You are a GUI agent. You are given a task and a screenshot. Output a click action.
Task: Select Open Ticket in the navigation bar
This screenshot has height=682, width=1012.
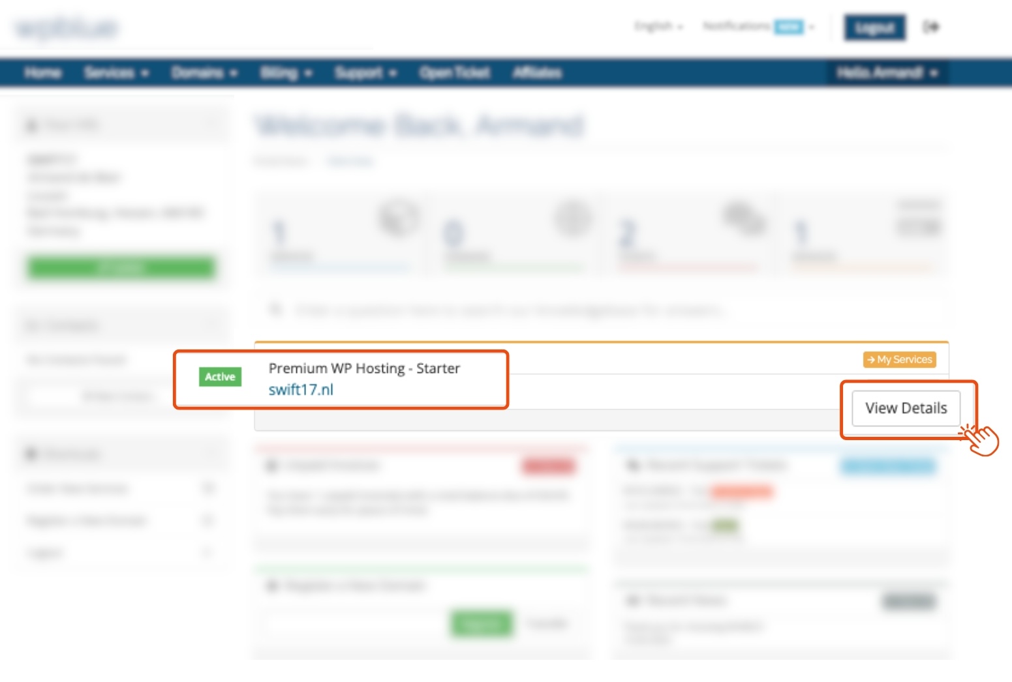[x=455, y=72]
